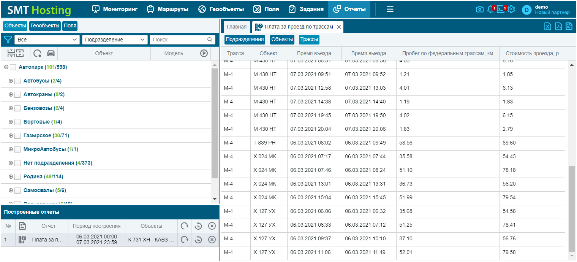577x262 pixels.
Task: Open the Подразделение dropdown
Action: point(115,40)
